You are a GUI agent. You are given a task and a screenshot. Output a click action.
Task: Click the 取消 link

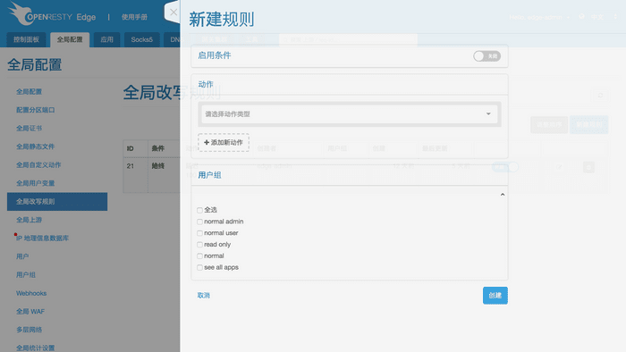click(x=204, y=296)
